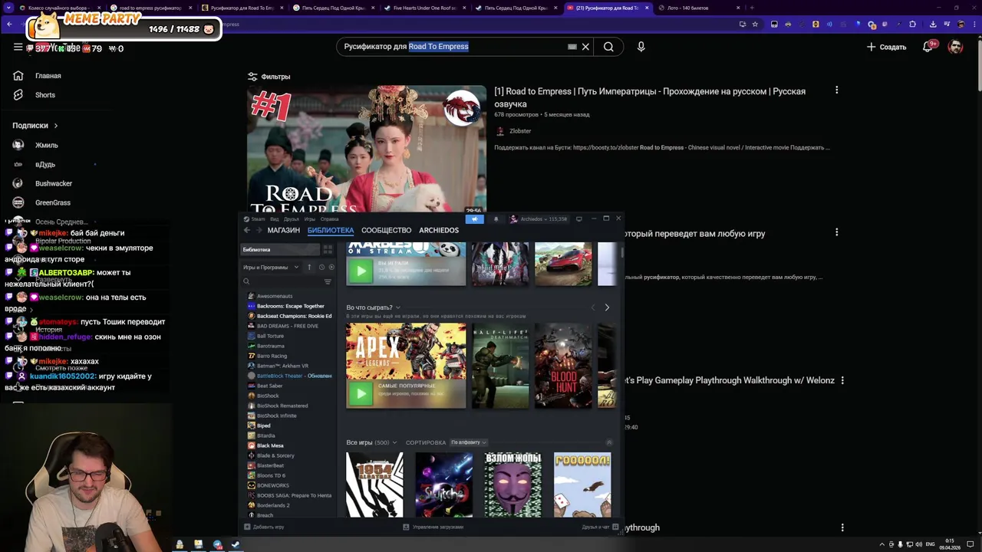The image size is (982, 552).
Task: Open Blood Hunt game cover
Action: pos(563,366)
